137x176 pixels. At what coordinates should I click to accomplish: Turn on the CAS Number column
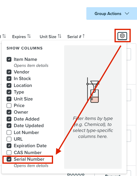click(9, 153)
